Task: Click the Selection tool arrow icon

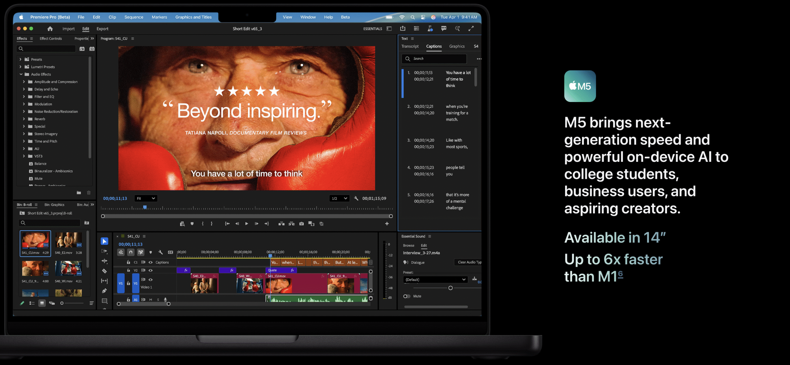Action: click(104, 241)
